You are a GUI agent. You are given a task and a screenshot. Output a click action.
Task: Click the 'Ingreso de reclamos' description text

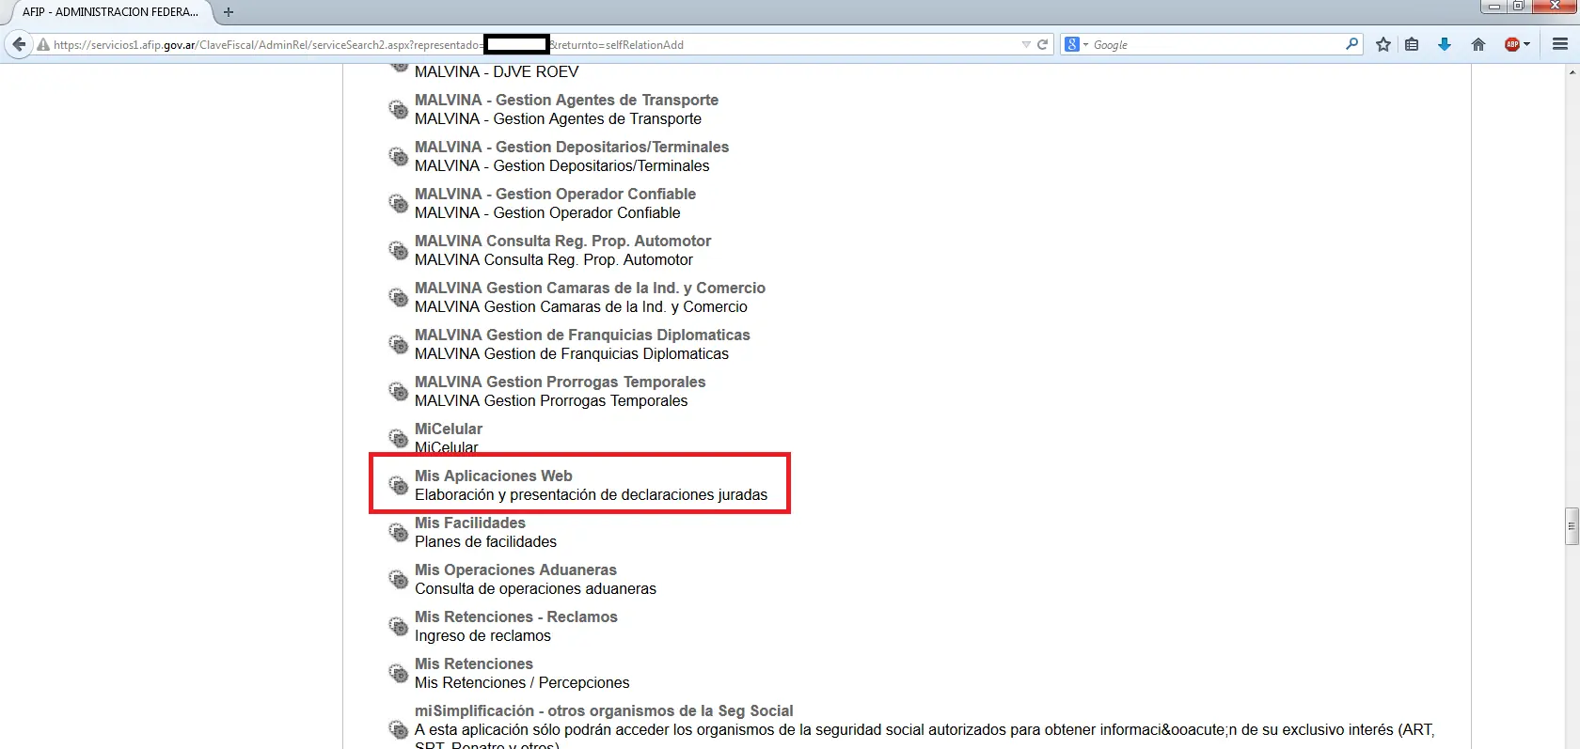point(482,635)
